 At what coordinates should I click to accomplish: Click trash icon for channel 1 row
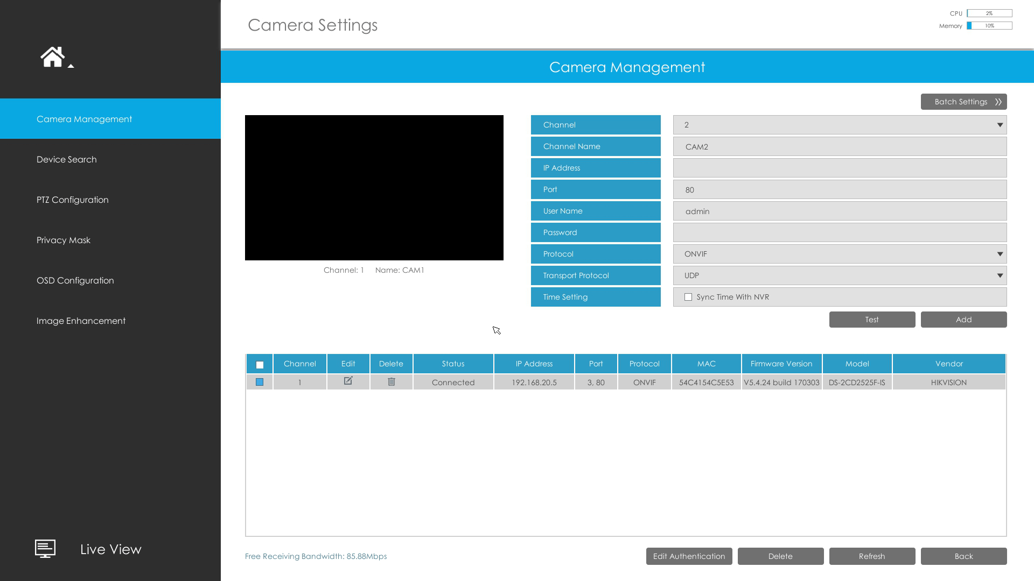click(x=392, y=381)
